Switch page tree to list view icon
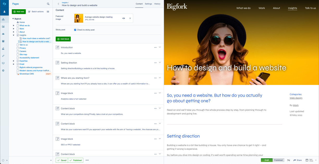 (48, 11)
